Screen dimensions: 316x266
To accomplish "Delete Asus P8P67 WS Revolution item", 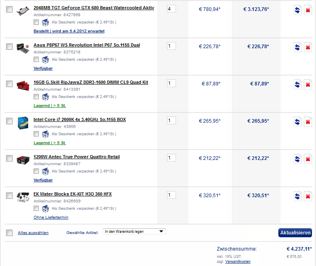I will point(308,47).
